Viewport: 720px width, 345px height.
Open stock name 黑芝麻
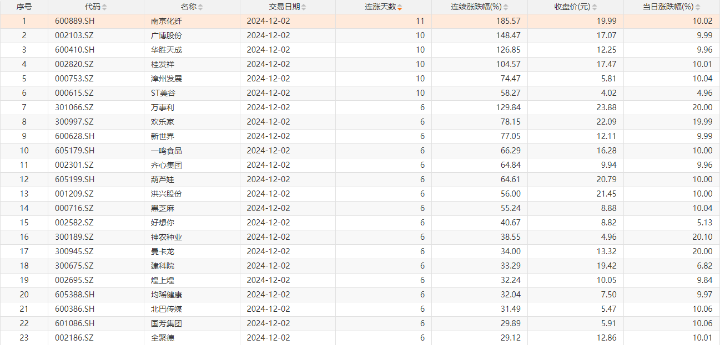pyautogui.click(x=163, y=208)
